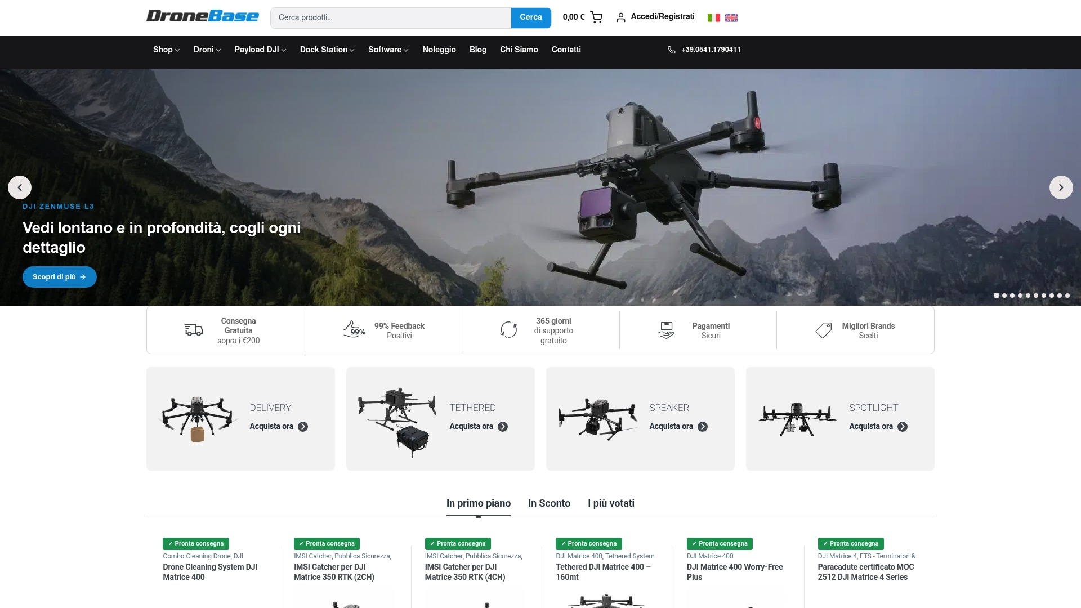Expand the Software dropdown menu
Image resolution: width=1081 pixels, height=608 pixels.
[x=388, y=50]
